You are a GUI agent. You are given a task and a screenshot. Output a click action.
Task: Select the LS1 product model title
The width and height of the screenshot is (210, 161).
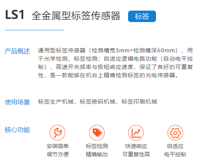[15, 15]
